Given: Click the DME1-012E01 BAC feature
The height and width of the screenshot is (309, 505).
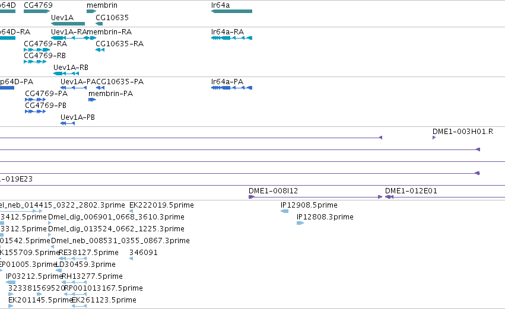Looking at the screenshot, I should coord(445,197).
